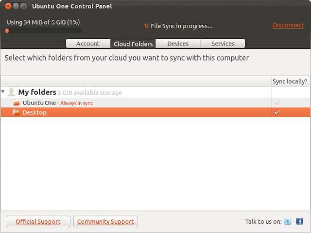Maximize the Control Panel window

[x=23, y=6]
